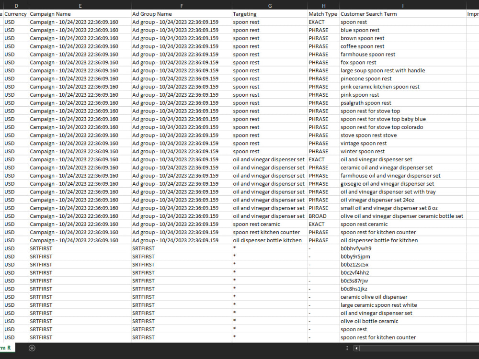Select the partially visible 'rm R' sheet tab

click(6, 348)
